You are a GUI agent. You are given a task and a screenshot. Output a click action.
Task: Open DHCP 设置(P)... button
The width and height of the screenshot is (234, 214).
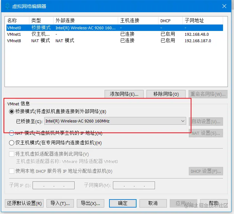click(x=206, y=171)
